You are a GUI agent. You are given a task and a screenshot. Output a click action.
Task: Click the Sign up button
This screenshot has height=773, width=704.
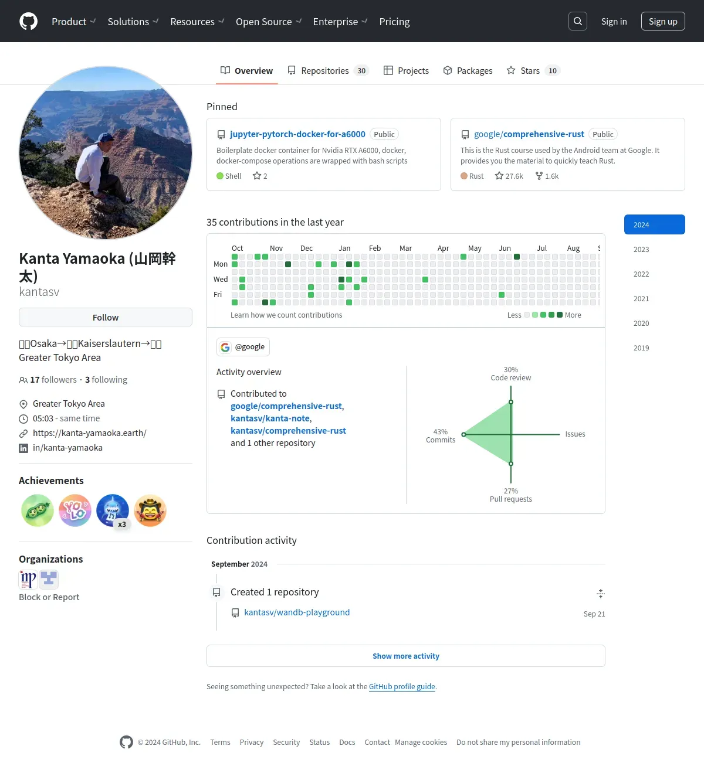click(663, 21)
